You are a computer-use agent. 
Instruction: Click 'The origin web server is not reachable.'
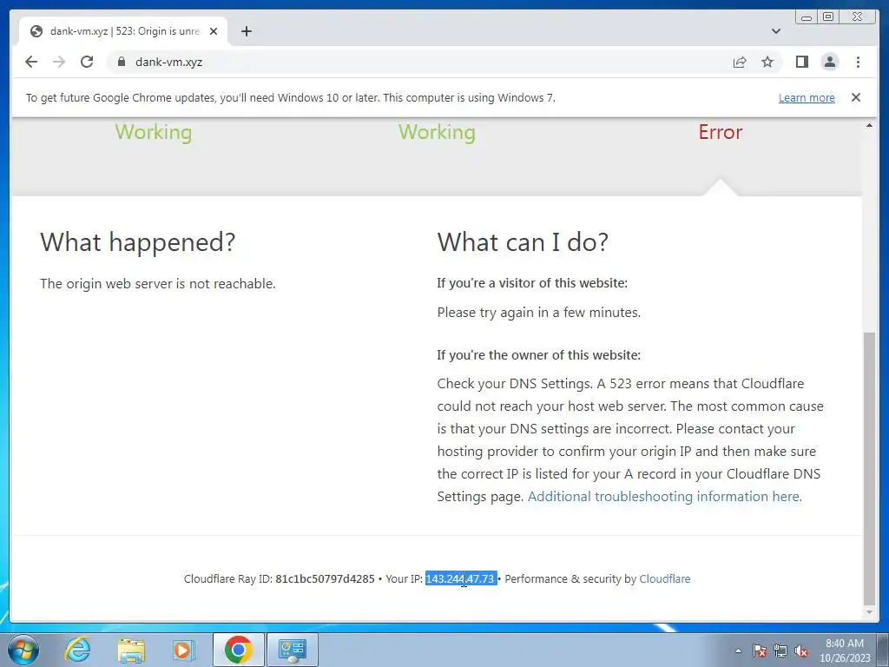[x=158, y=284]
